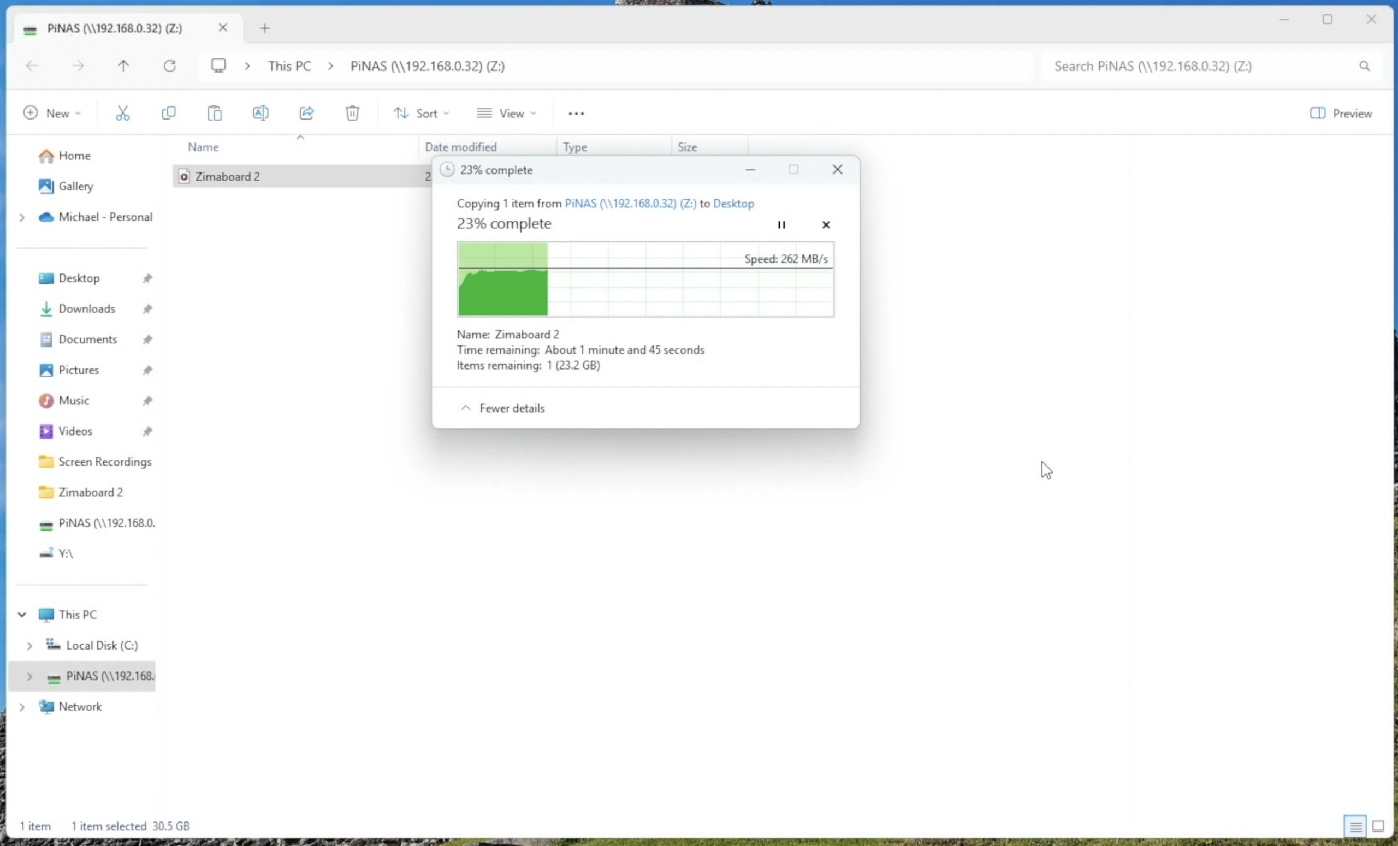1398x846 pixels.
Task: Click the Cut scissors icon in toolbar
Action: (122, 114)
